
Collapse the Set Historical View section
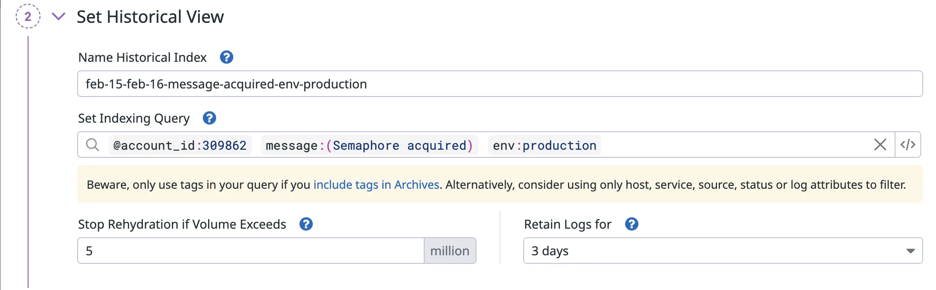pos(59,17)
